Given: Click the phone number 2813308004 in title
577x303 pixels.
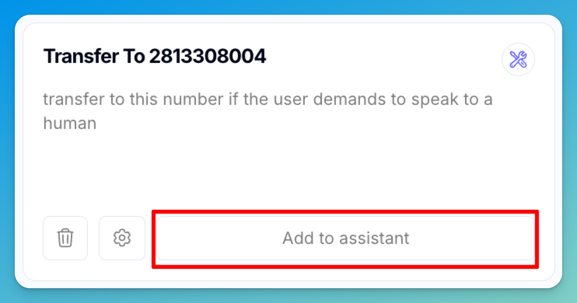Looking at the screenshot, I should 208,56.
